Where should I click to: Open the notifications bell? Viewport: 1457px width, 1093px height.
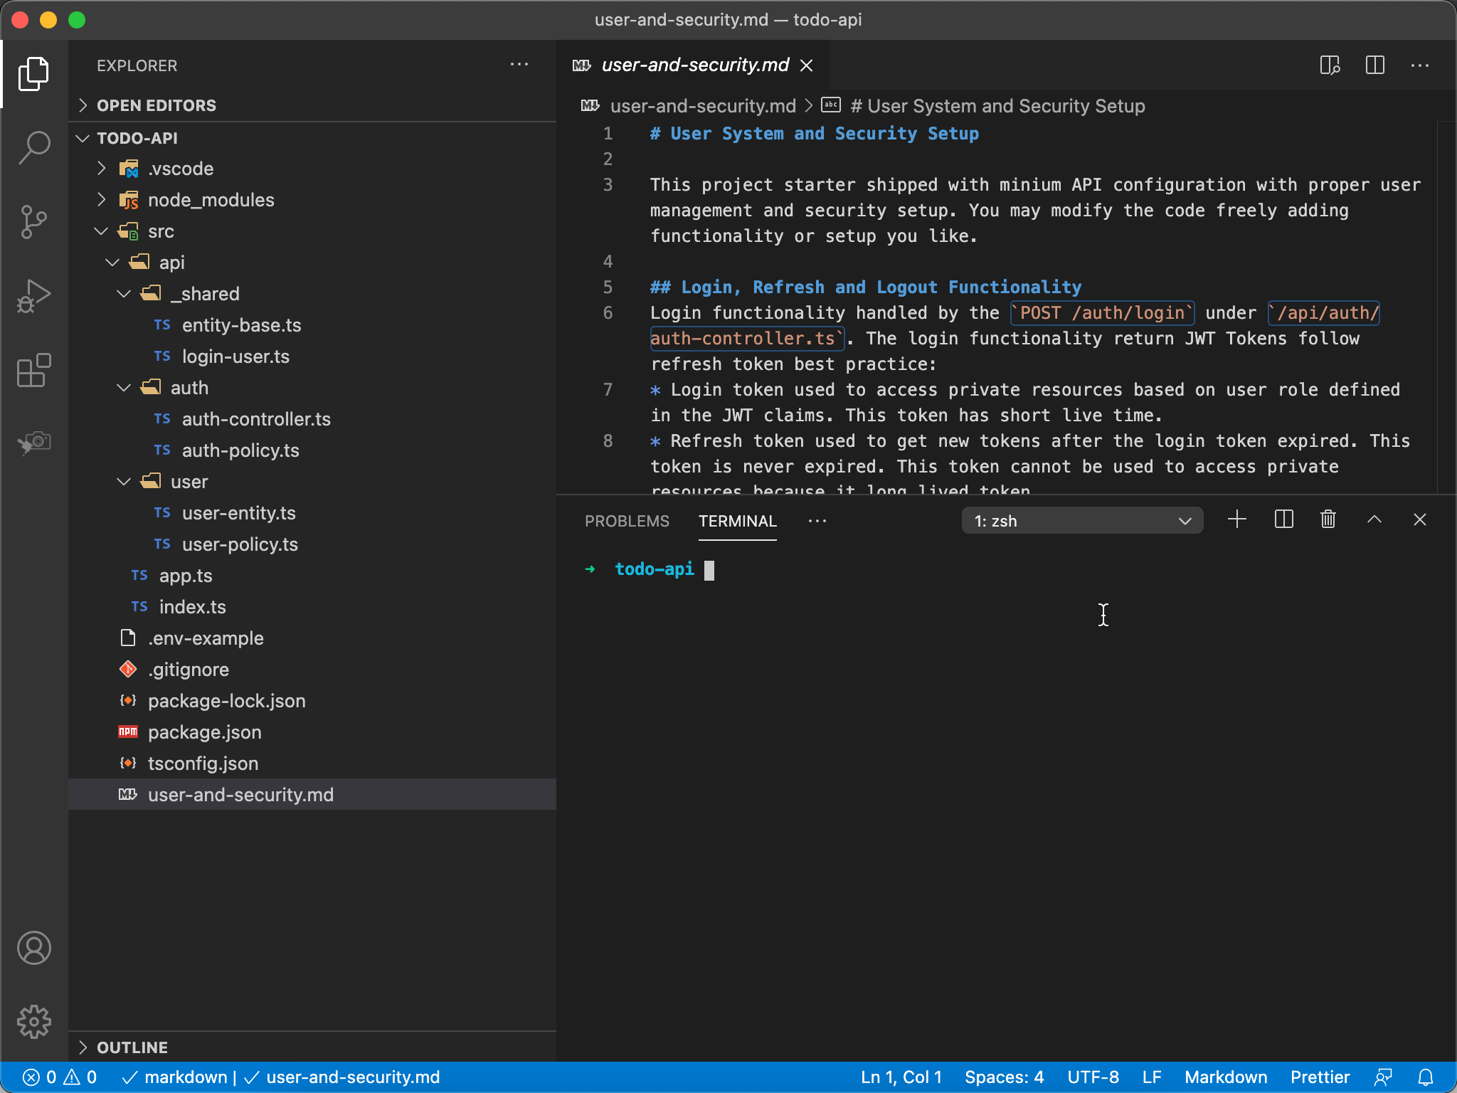click(x=1426, y=1077)
